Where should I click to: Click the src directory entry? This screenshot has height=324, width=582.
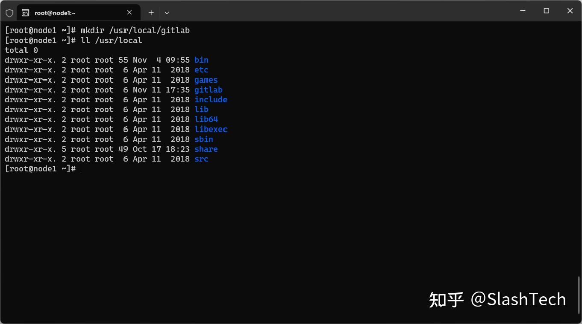click(x=201, y=159)
